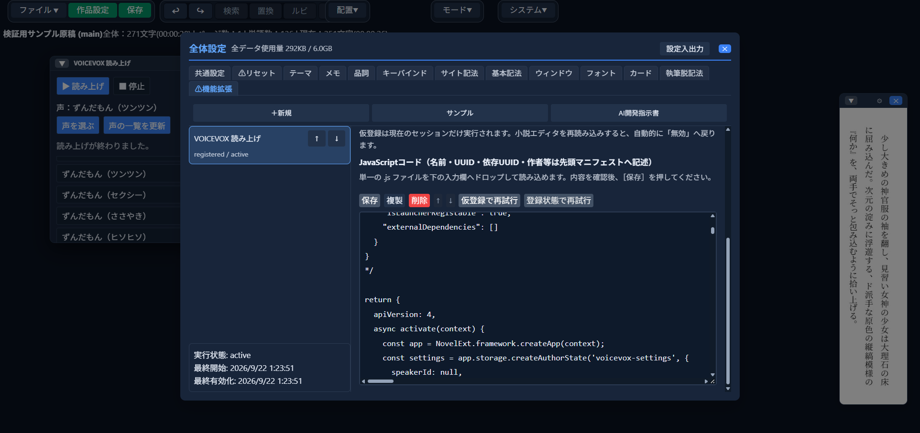
Task: Click 登録状態で再試行 button
Action: 559,201
